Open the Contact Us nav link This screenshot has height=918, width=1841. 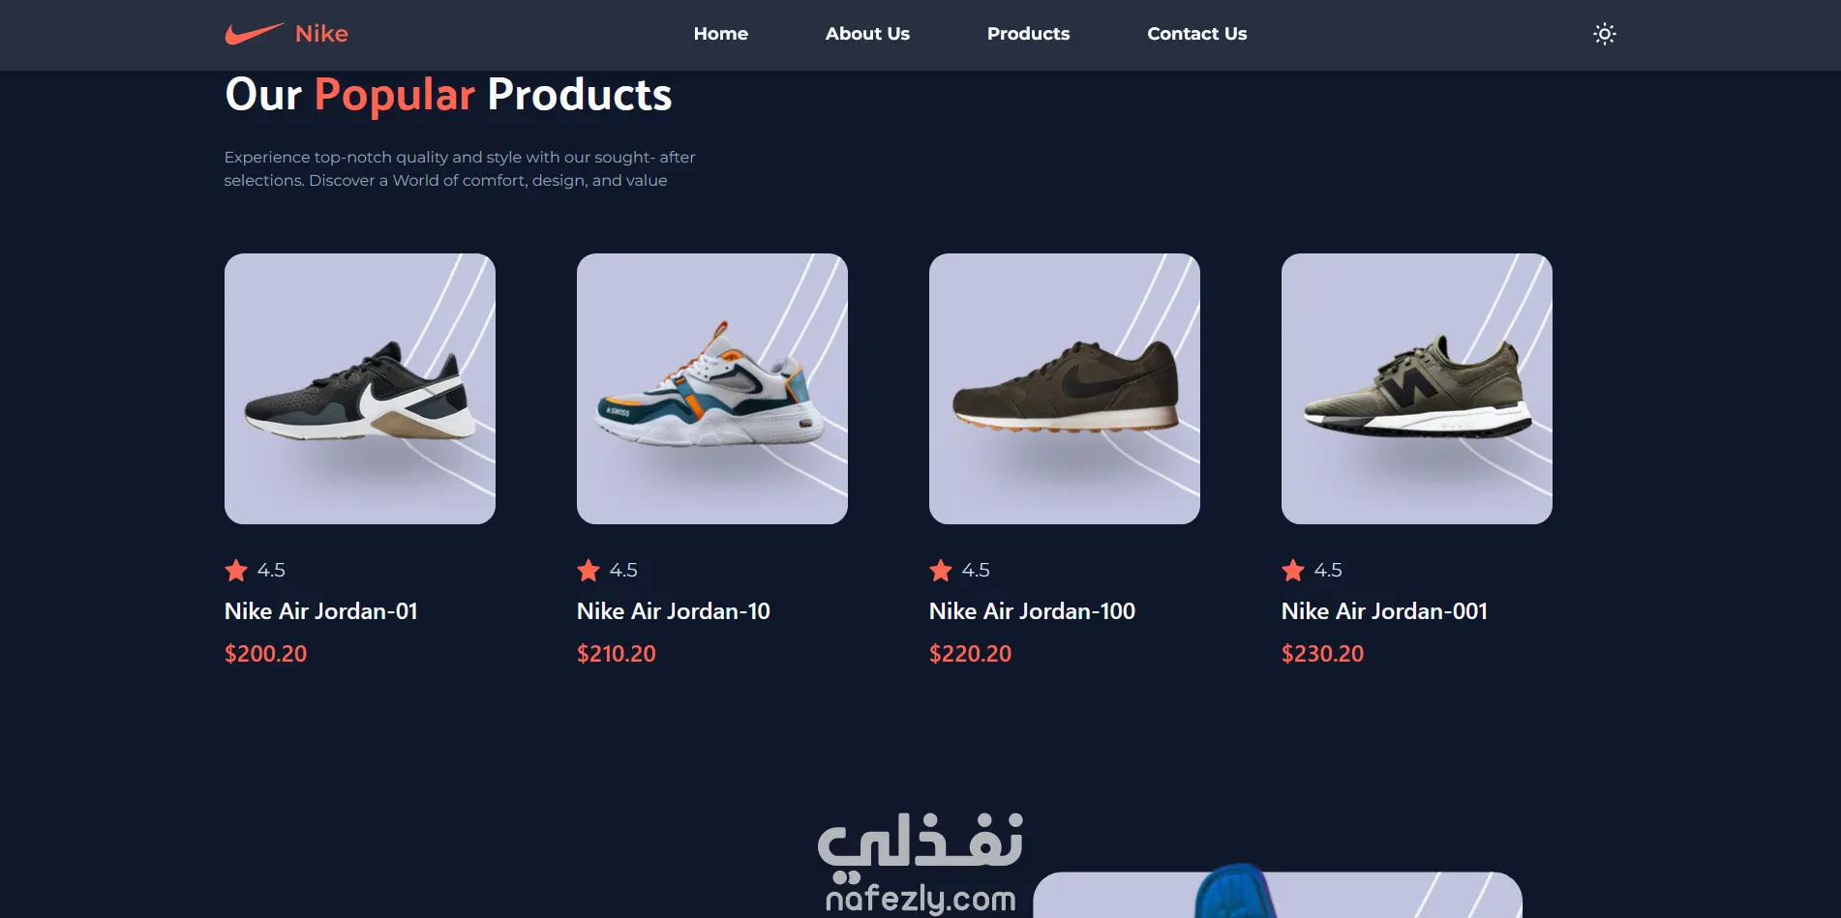(1196, 34)
